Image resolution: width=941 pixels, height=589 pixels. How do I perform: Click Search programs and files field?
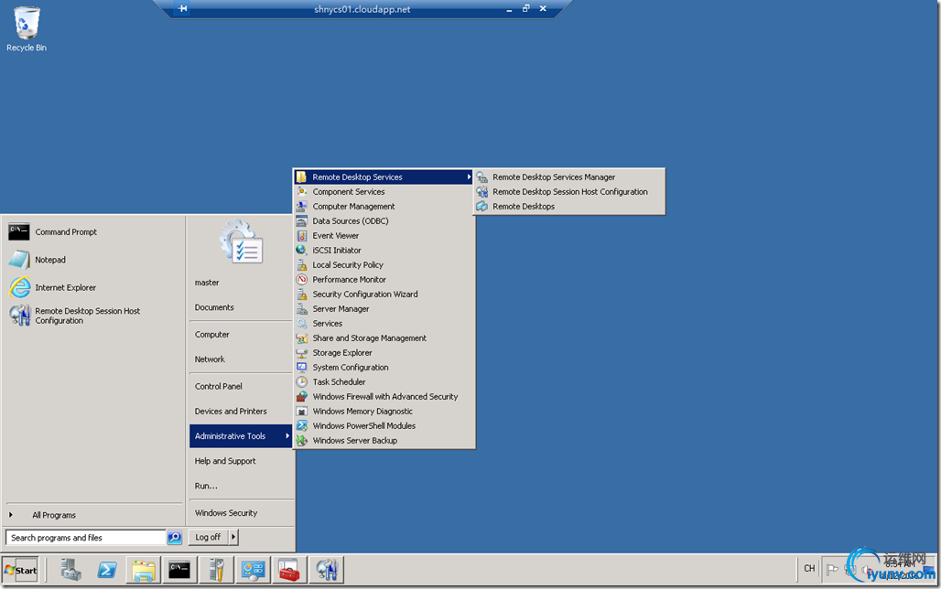pos(86,538)
